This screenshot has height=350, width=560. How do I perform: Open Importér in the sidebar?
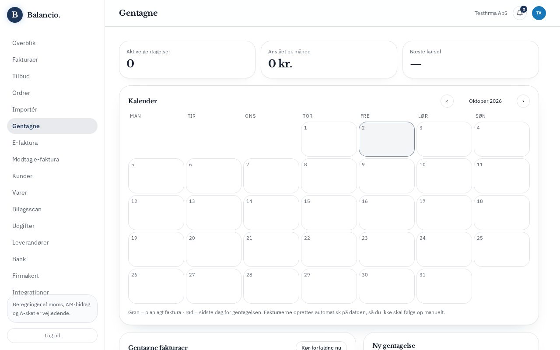click(52, 109)
